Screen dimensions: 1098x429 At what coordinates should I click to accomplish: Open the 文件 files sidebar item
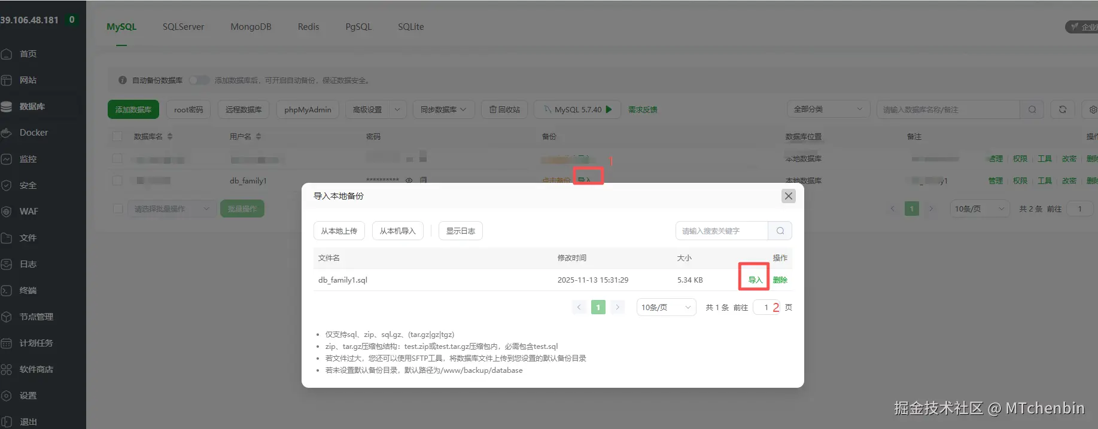tap(28, 238)
